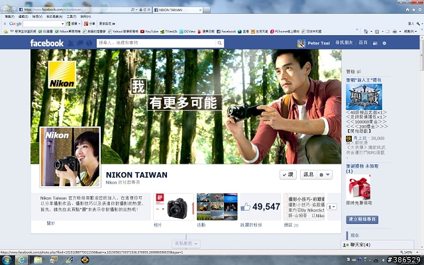Viewport: 424px width, 265px height.
Task: Open the Facebook account settings gear
Action: tap(384, 43)
